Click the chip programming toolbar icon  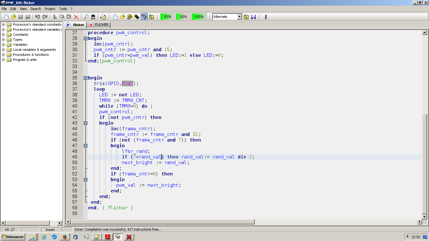coord(137,17)
